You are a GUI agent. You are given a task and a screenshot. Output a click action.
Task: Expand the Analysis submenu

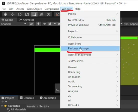90,91
